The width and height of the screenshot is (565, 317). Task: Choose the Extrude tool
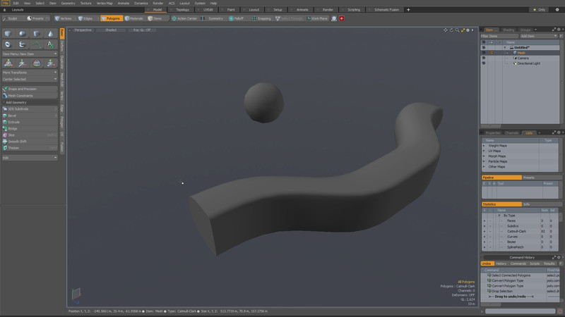click(x=30, y=122)
